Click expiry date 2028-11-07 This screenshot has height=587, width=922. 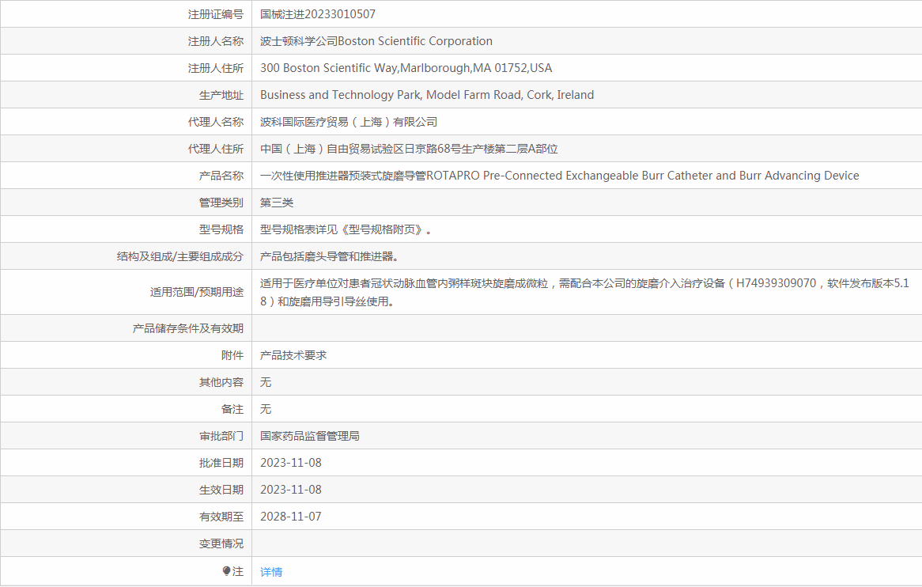[x=291, y=517]
